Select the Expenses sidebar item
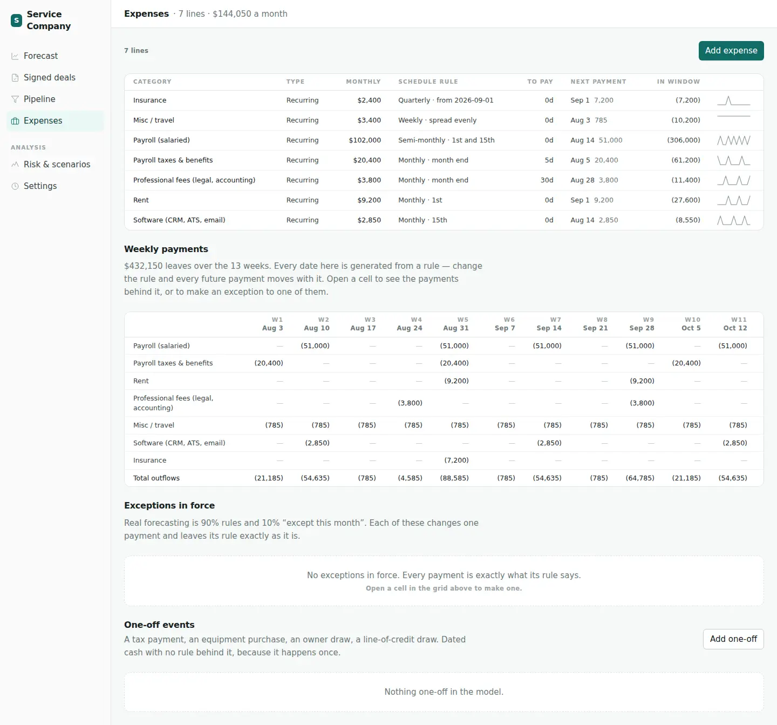This screenshot has height=725, width=777. (55, 121)
